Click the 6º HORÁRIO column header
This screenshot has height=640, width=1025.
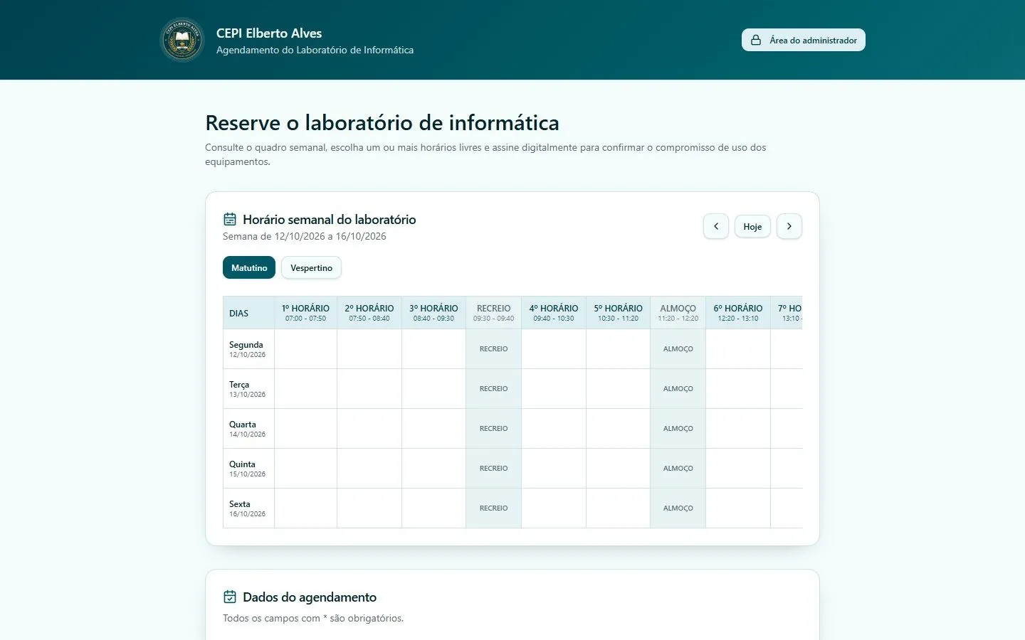[738, 313]
